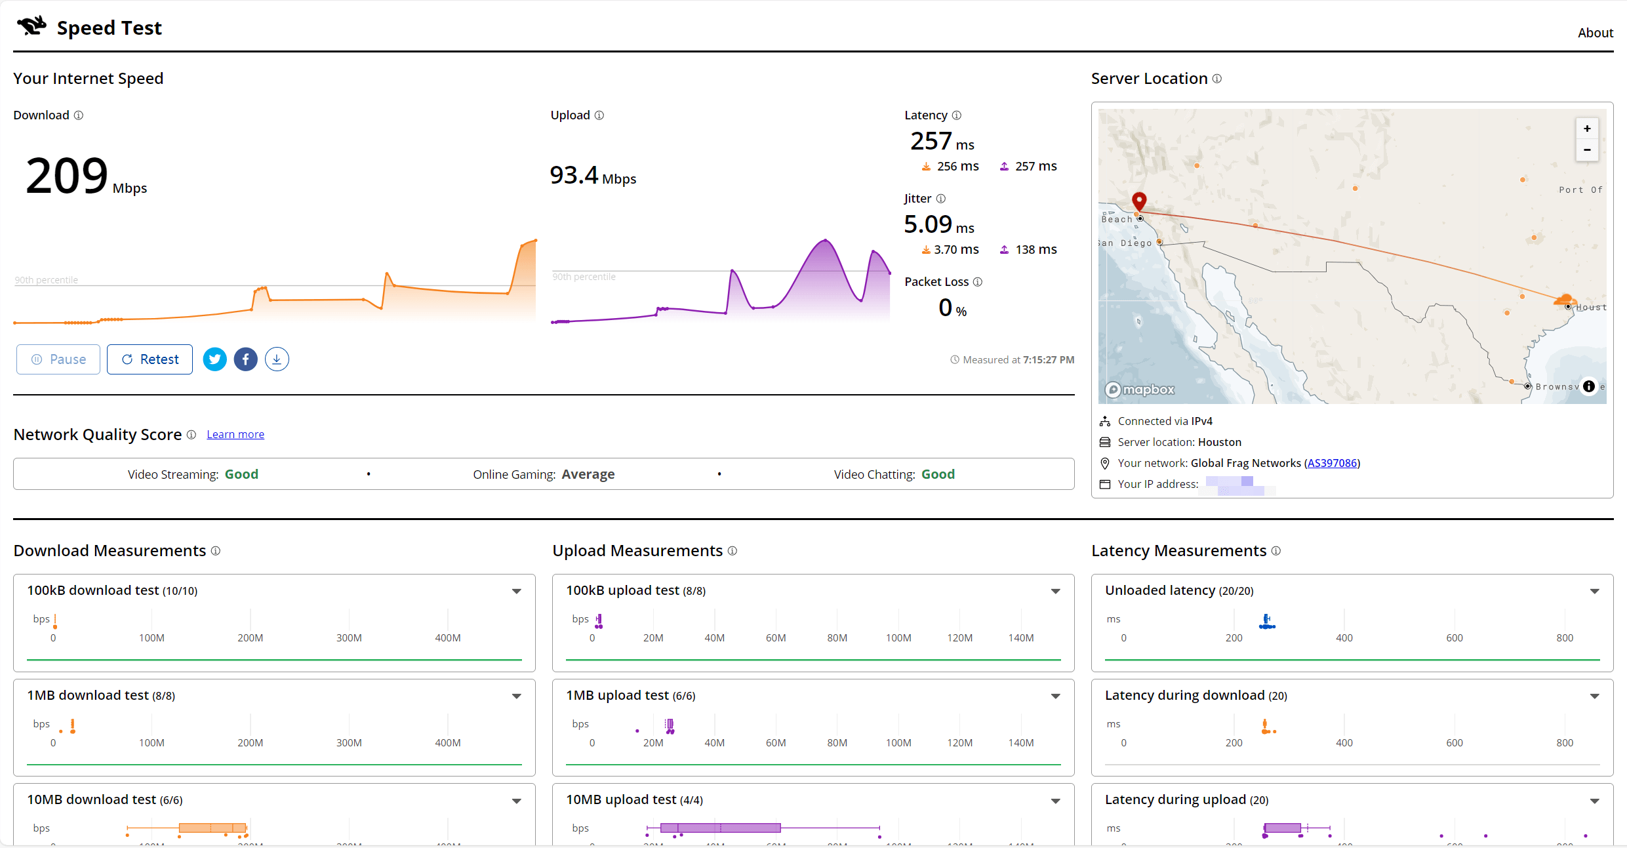Expand Latency during download panel
This screenshot has height=848, width=1627.
tap(1595, 697)
